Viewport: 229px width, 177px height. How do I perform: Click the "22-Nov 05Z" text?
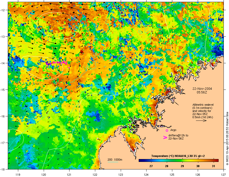(x=200, y=114)
